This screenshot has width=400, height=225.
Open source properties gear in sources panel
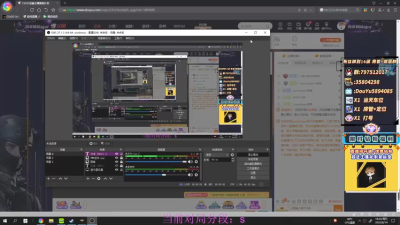(x=98, y=178)
